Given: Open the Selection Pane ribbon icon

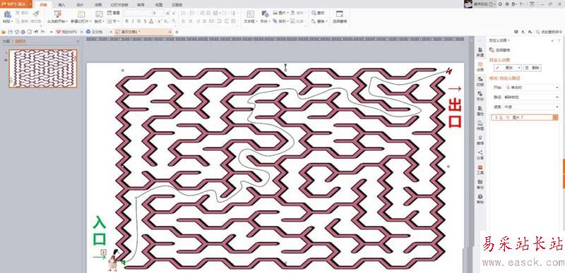Looking at the screenshot, I should [340, 13].
